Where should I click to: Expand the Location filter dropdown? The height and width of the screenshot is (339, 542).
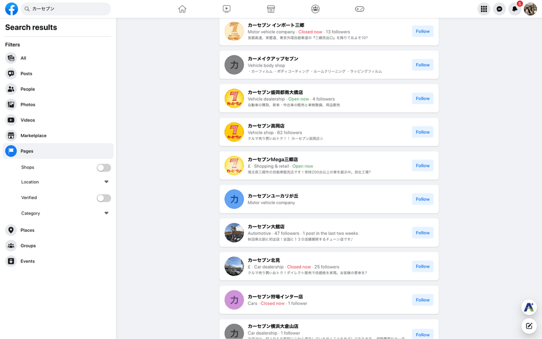tap(106, 182)
